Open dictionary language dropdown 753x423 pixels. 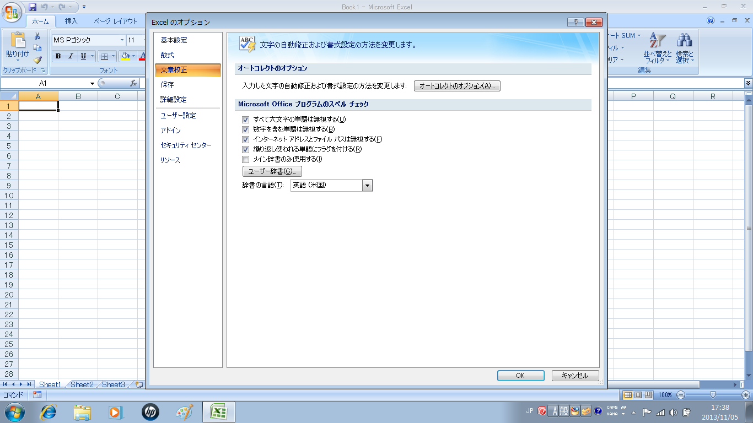tap(368, 186)
